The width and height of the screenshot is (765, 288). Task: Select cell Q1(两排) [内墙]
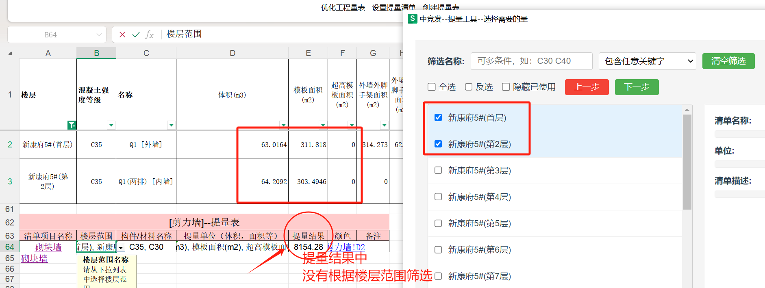pos(146,181)
